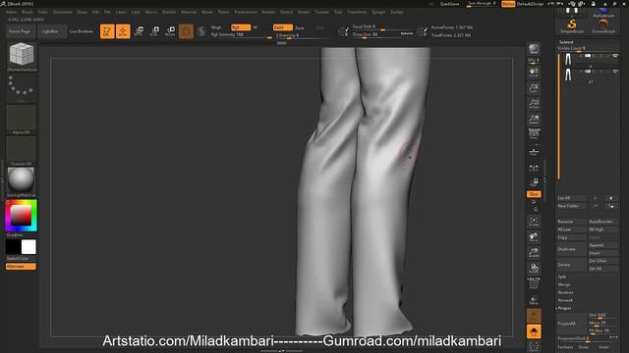The height and width of the screenshot is (353, 629).
Task: Click the Actual size icon
Action: 534,104
